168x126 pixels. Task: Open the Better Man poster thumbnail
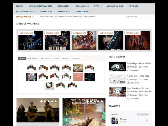click(57, 41)
